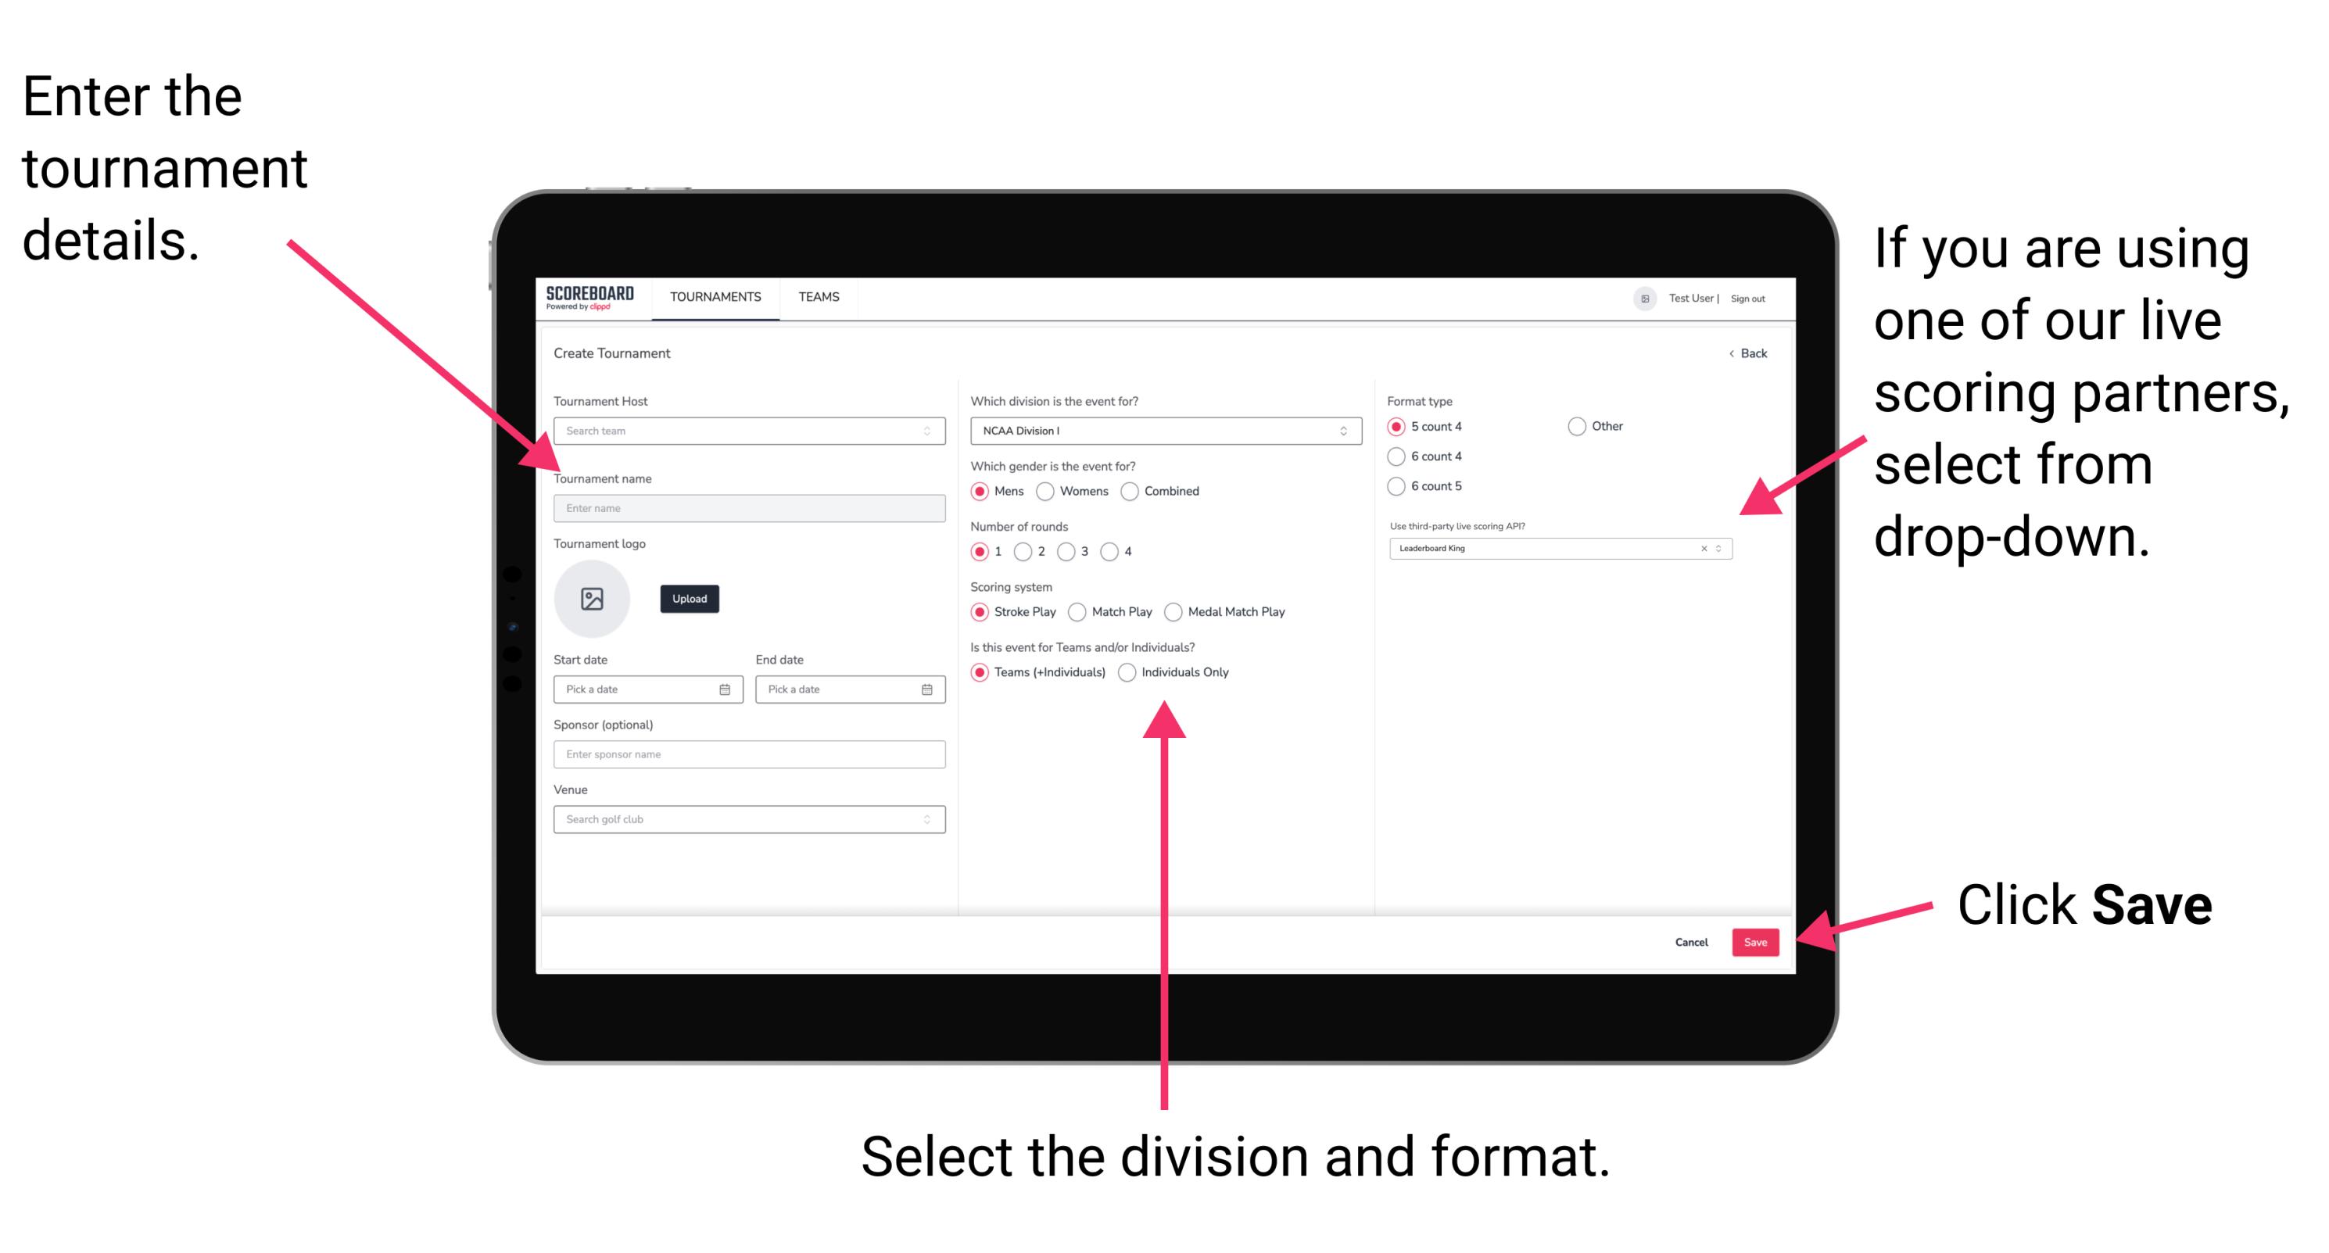Click the live scoring API clear icon

coord(1701,550)
